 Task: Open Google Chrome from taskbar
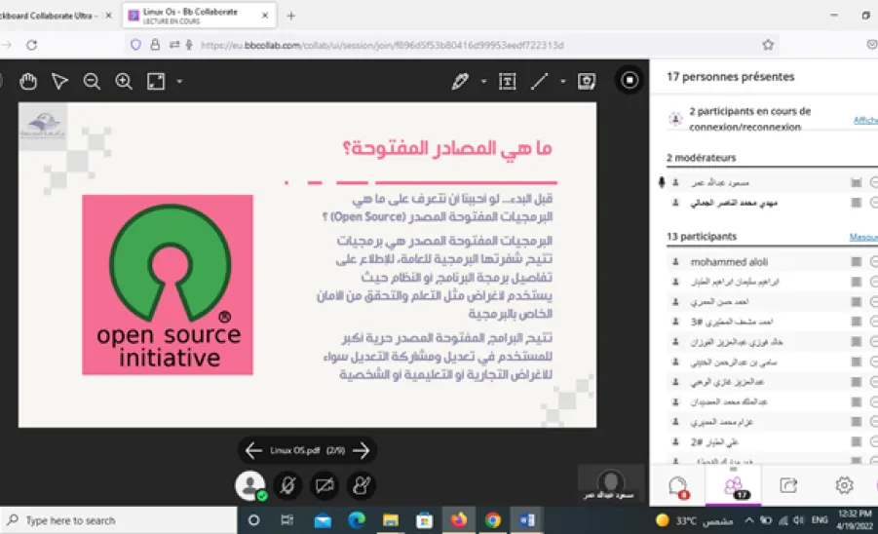click(493, 520)
